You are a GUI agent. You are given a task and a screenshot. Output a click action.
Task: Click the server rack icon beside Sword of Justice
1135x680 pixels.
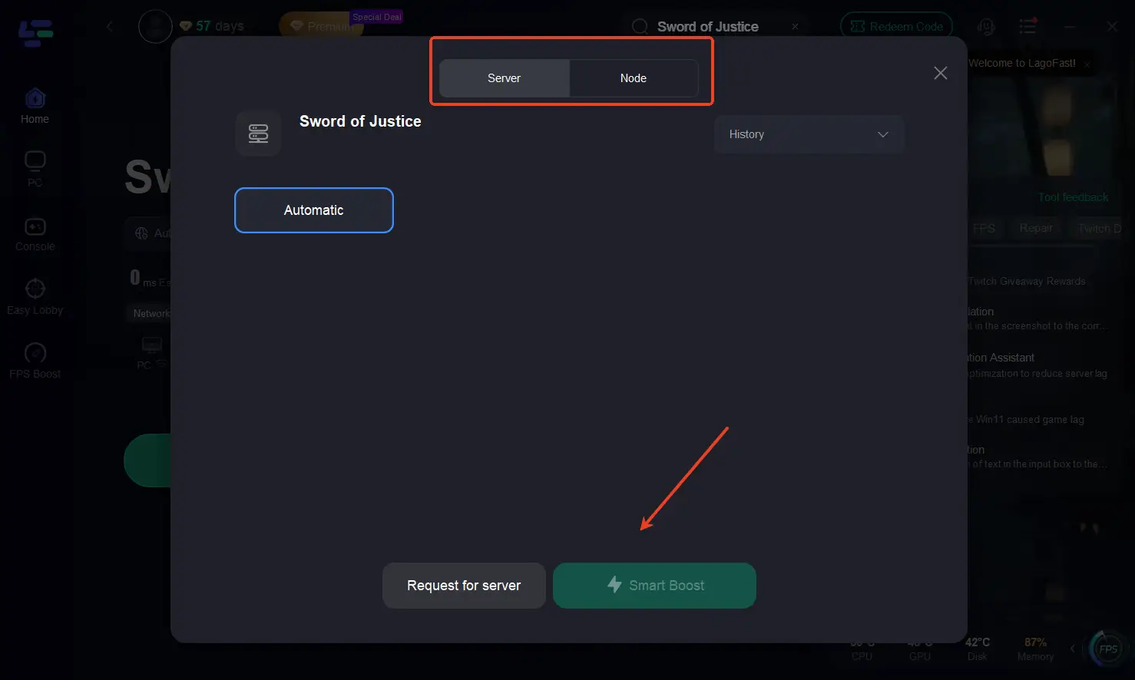[258, 133]
